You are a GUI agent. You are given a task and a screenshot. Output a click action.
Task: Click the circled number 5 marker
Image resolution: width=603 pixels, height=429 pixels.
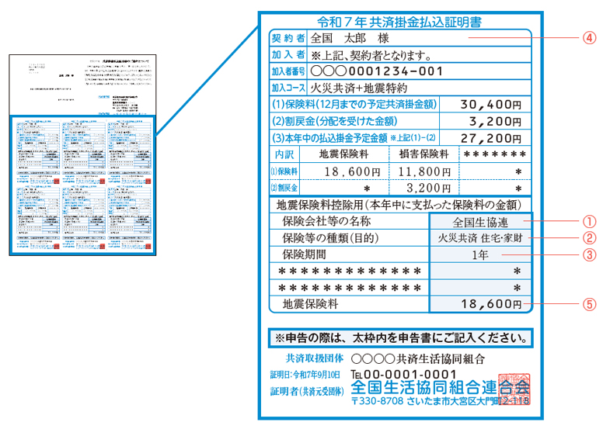pos(589,304)
